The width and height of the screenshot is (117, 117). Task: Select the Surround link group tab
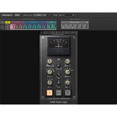[x=33, y=22]
